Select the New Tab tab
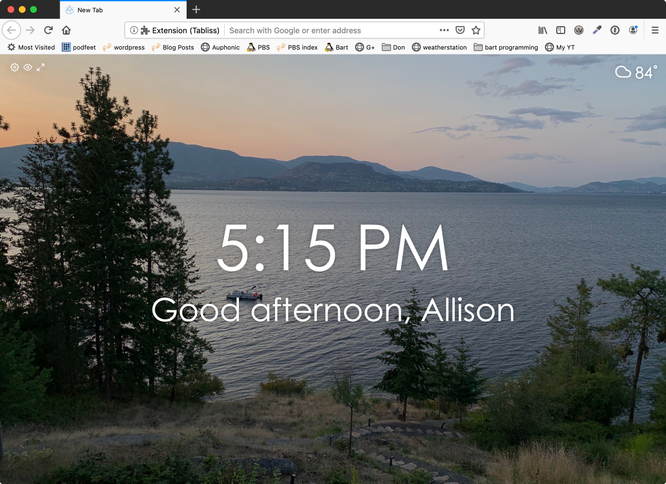Screen dimensions: 666x484 click(117, 10)
